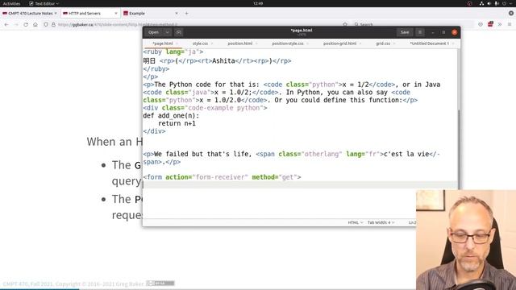Go to the browser home page

(x=35, y=25)
